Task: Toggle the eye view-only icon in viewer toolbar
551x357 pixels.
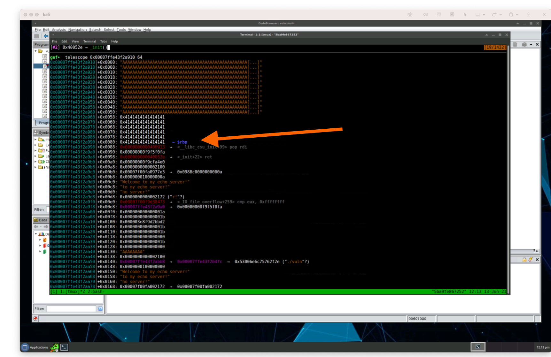Action: 425,15
